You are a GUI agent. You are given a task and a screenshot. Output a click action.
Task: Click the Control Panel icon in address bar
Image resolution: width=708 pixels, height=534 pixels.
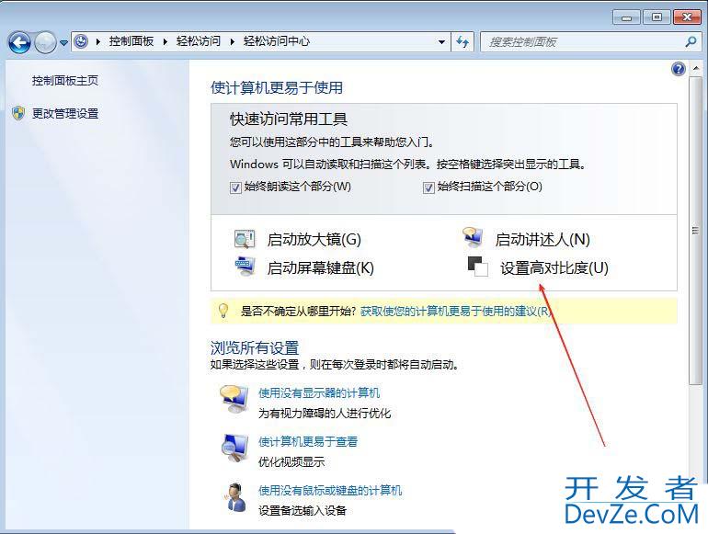[81, 41]
